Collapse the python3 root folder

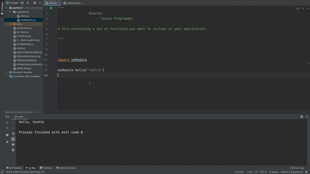[6, 8]
